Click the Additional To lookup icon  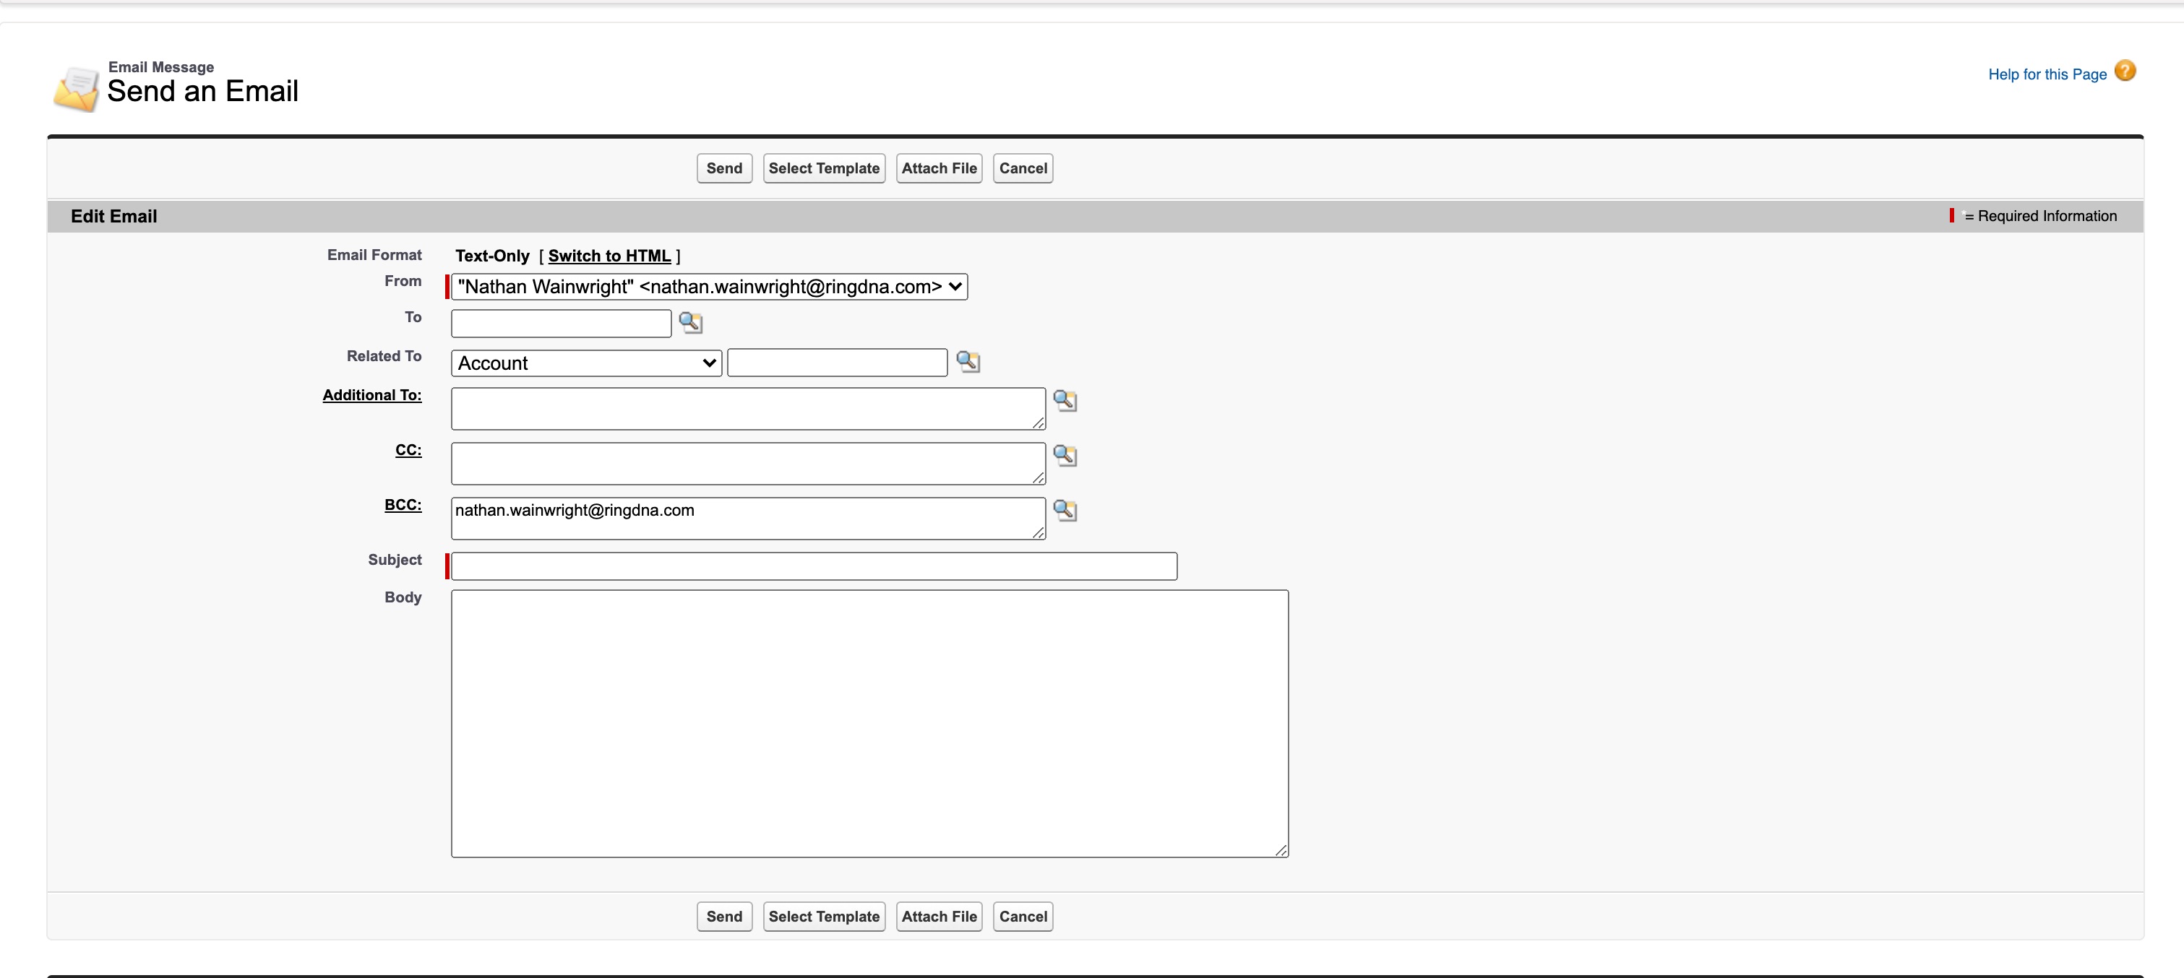pos(1064,401)
